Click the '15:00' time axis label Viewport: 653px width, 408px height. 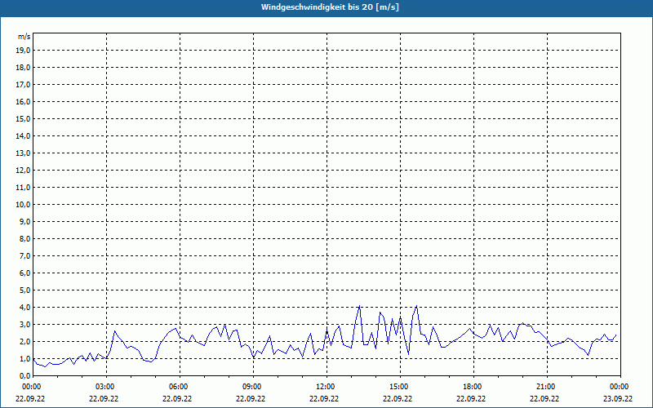tap(400, 387)
